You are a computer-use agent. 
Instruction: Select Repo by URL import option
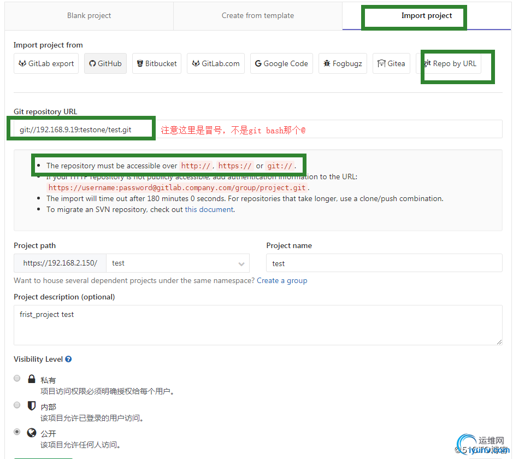pos(450,63)
